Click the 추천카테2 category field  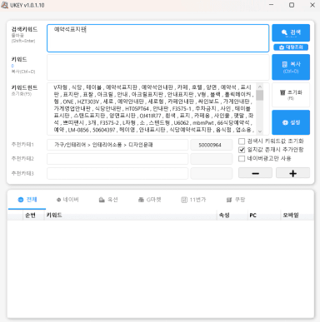117,159
